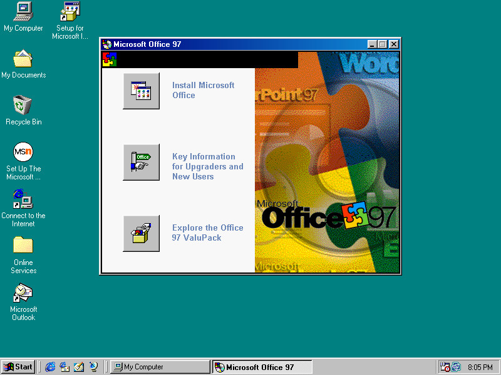Launch Outlook Express from Quick Launch

(x=65, y=367)
